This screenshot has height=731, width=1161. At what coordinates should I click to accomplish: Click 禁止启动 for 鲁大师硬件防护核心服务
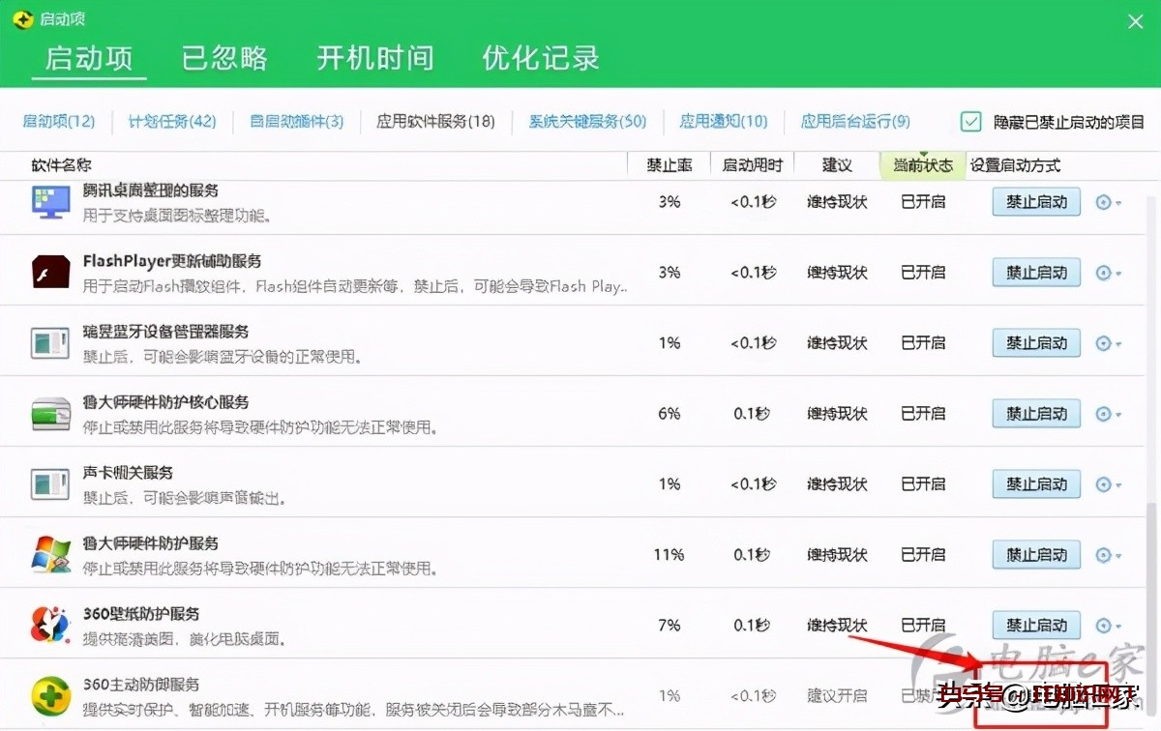click(x=1035, y=413)
